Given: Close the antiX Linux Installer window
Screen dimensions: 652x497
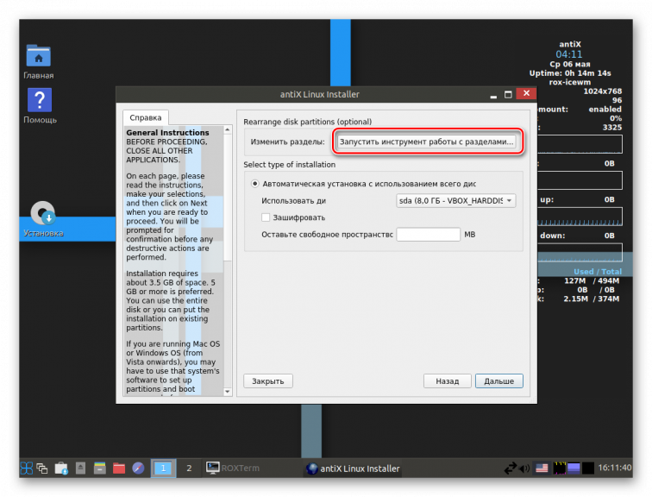Looking at the screenshot, I should coord(526,93).
